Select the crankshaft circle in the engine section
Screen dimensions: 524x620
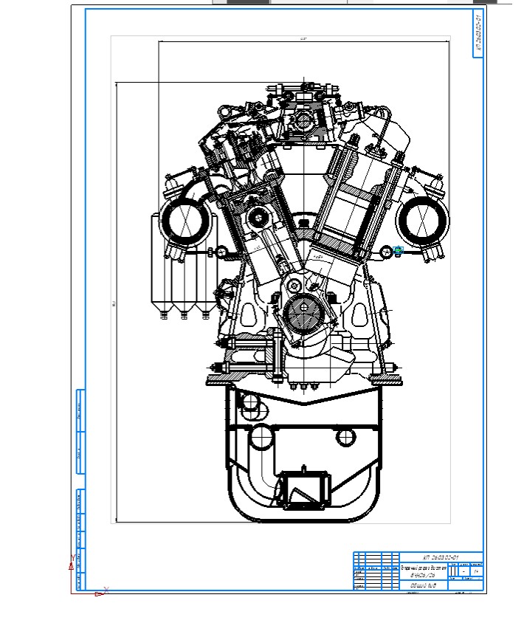[304, 314]
